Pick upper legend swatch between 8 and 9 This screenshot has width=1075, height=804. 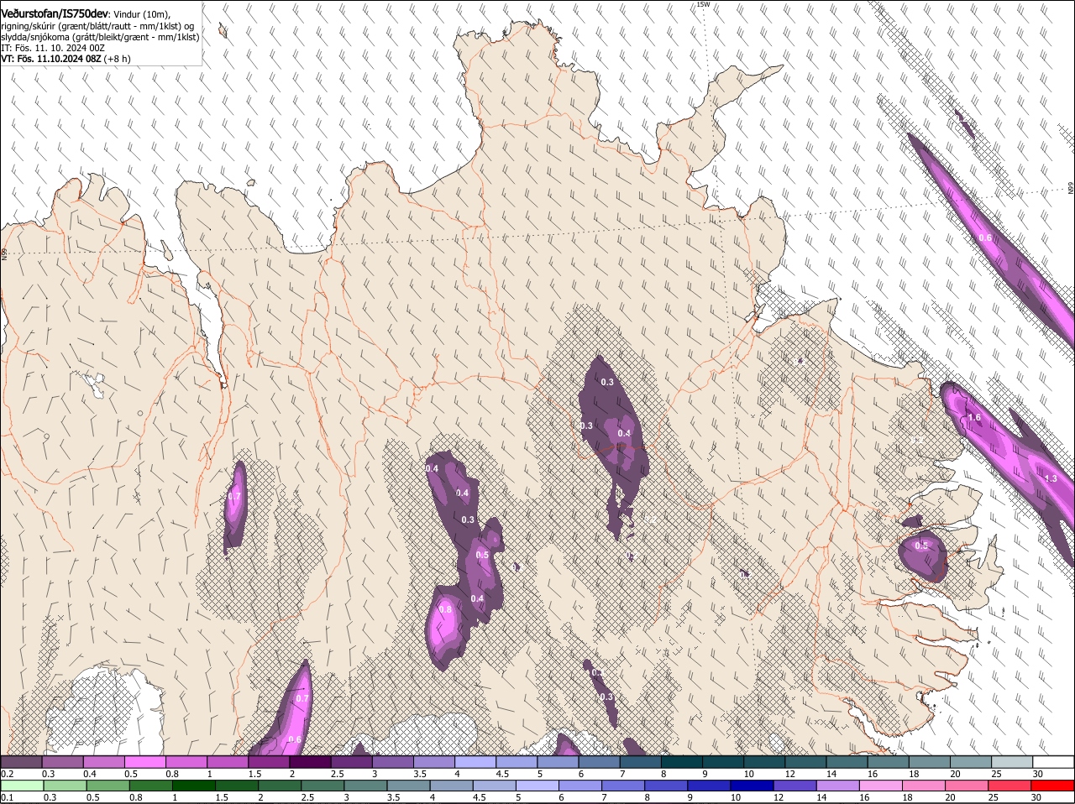tap(682, 761)
